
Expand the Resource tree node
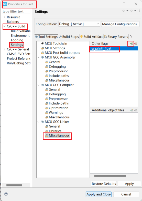(5, 17)
